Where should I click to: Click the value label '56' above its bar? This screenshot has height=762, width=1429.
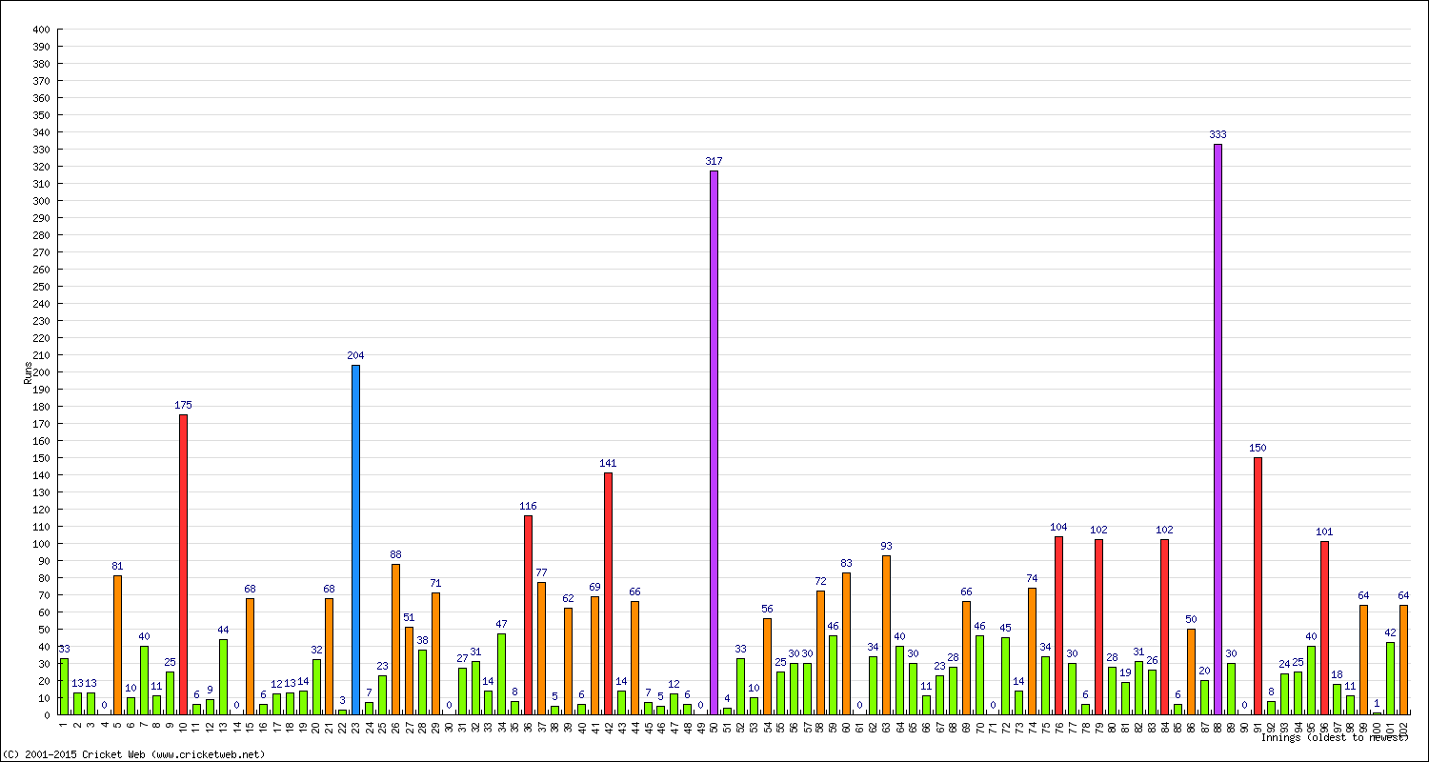767,609
